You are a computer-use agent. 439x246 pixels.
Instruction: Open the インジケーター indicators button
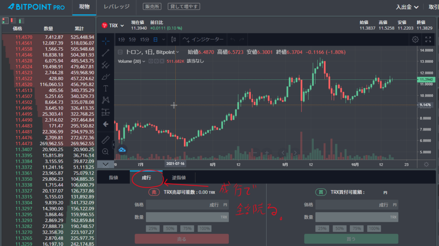(203, 39)
